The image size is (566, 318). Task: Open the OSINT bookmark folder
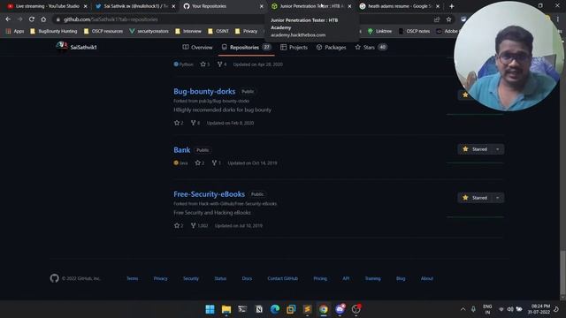218,32
